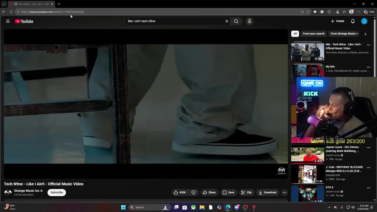Open the app available install icon
The height and width of the screenshot is (212, 377).
(x=302, y=12)
